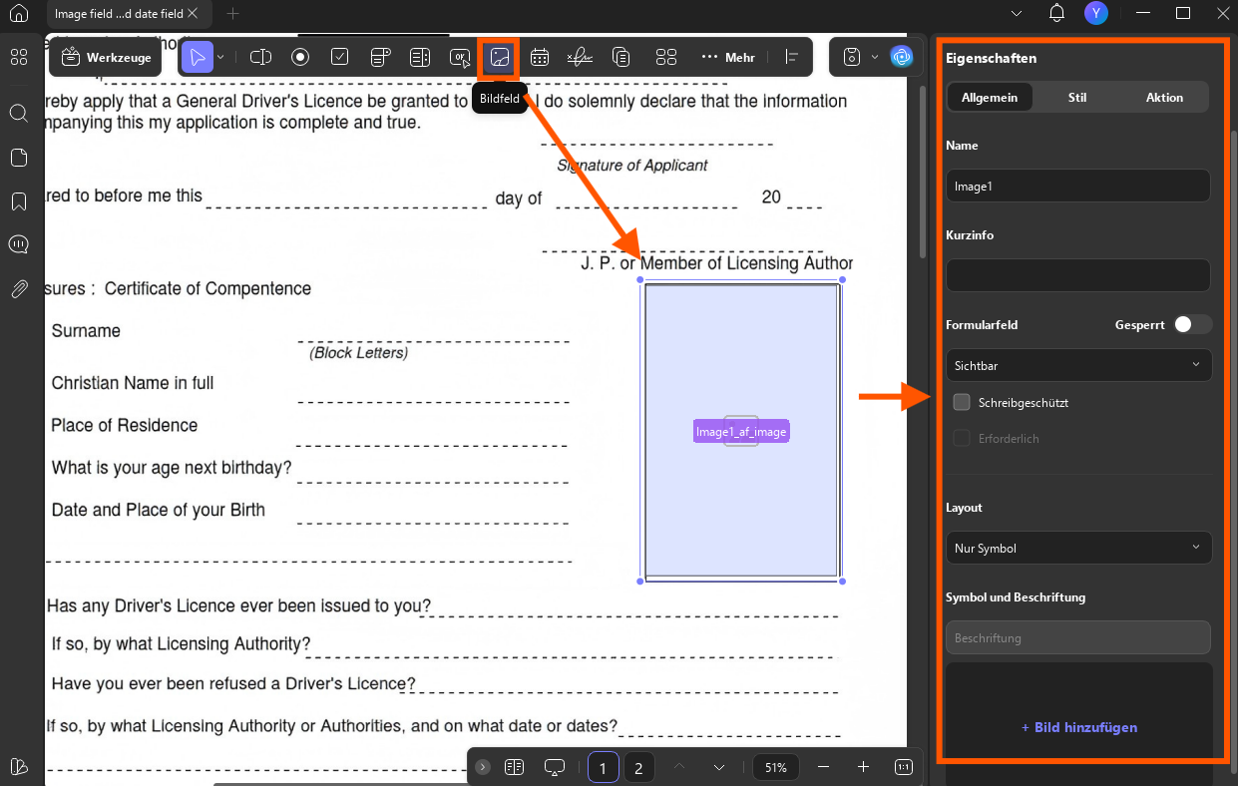The image size is (1238, 786).
Task: Switch to the Stil tab
Action: tap(1077, 98)
